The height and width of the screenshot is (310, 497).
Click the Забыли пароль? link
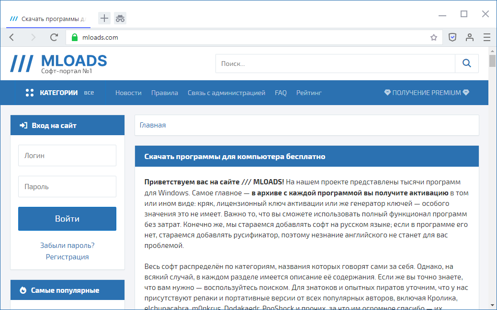[x=67, y=245]
